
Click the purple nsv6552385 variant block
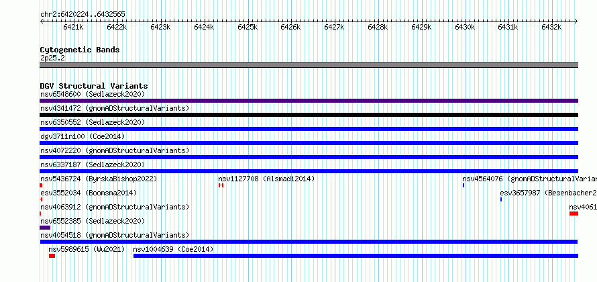45,228
